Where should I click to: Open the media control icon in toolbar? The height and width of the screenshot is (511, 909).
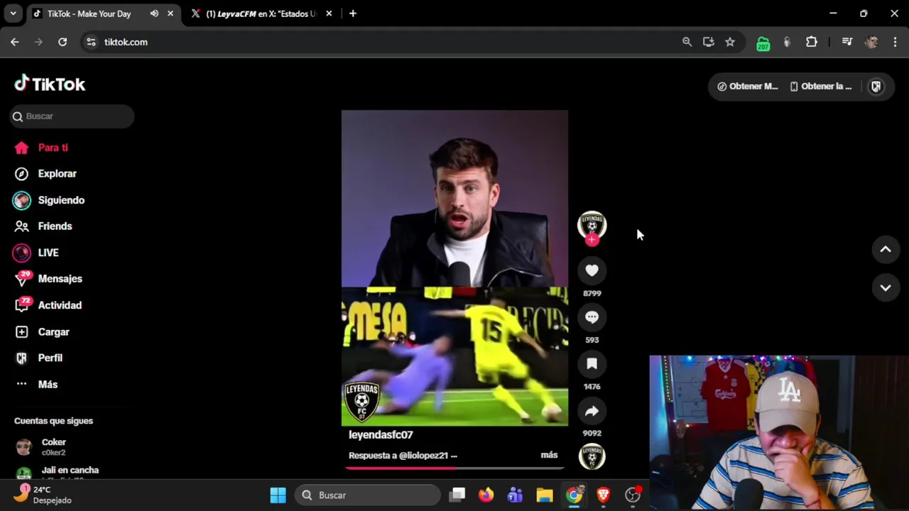tap(847, 42)
